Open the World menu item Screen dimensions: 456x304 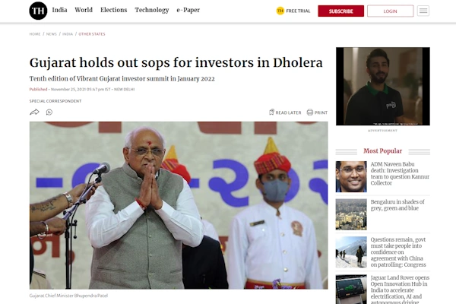[84, 10]
